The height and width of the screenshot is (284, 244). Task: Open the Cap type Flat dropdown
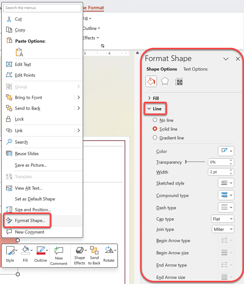click(223, 219)
